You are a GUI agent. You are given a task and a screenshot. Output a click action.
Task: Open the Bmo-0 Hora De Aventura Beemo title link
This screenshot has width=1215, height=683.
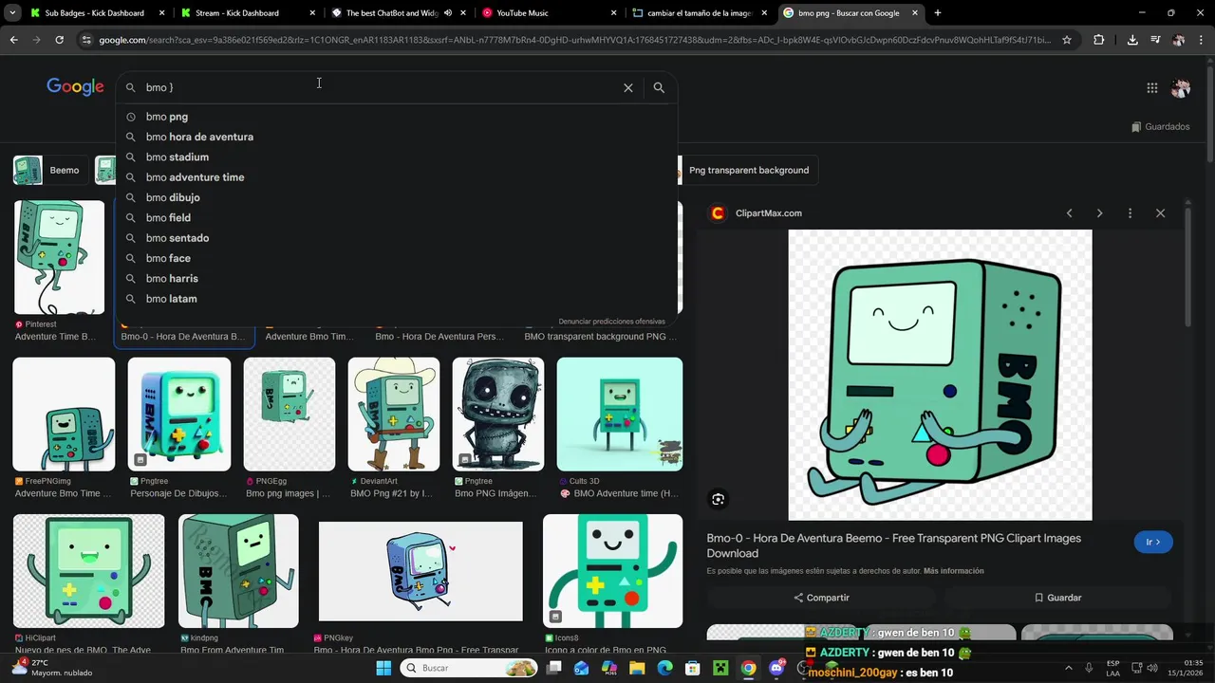pos(893,545)
